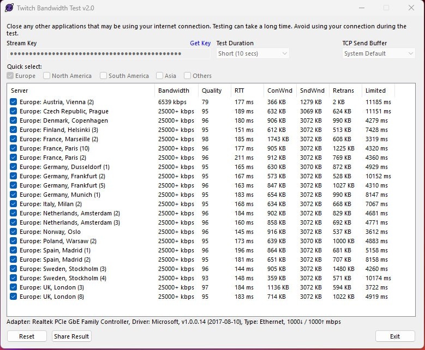Select the Germany, Frankfurt (5) server row name
The height and width of the screenshot is (350, 425).
pyautogui.click(x=62, y=185)
